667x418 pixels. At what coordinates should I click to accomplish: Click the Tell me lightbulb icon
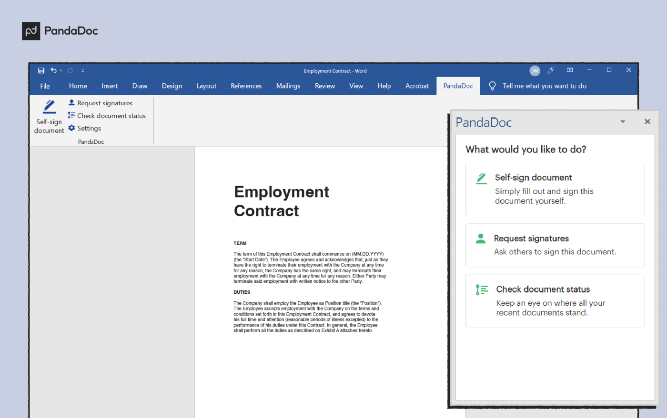(x=493, y=86)
